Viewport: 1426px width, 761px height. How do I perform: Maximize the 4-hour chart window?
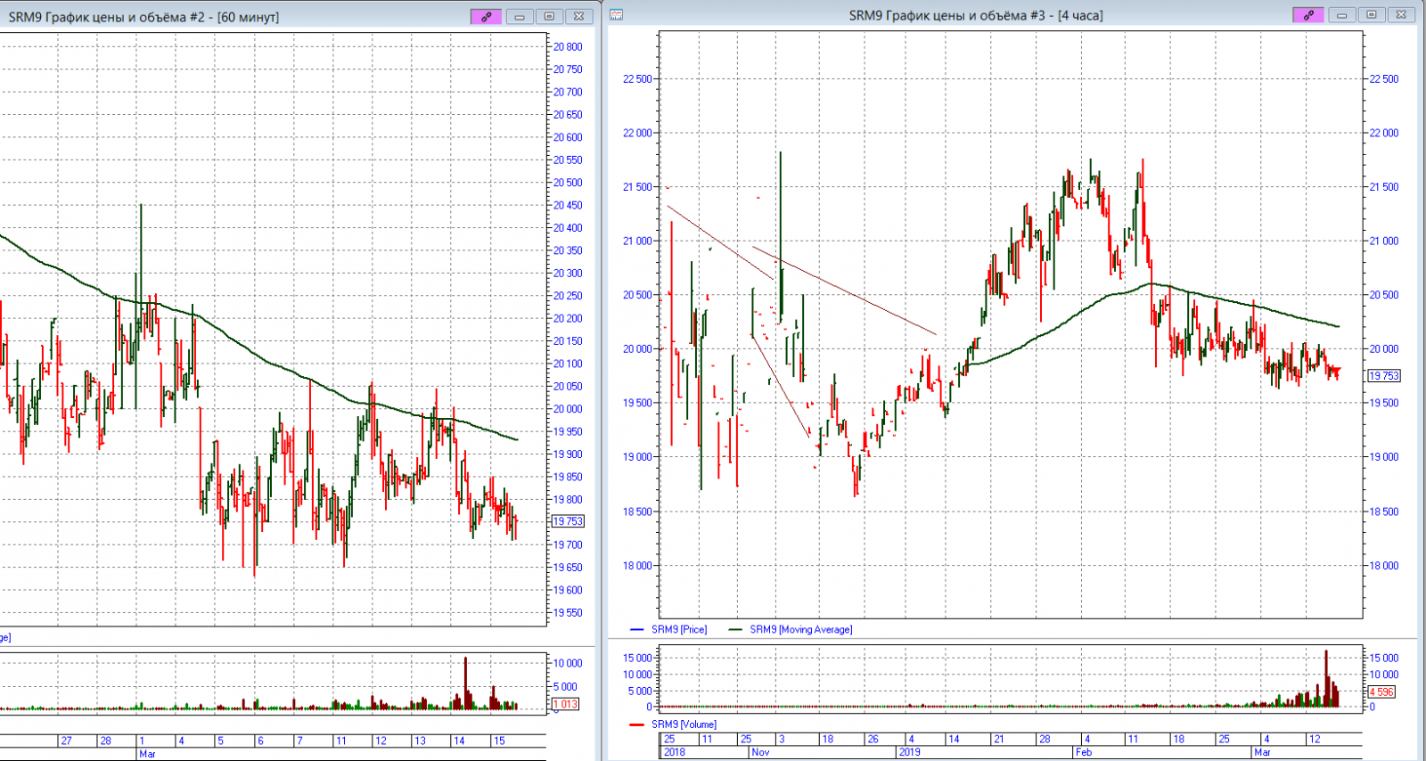(x=1372, y=15)
